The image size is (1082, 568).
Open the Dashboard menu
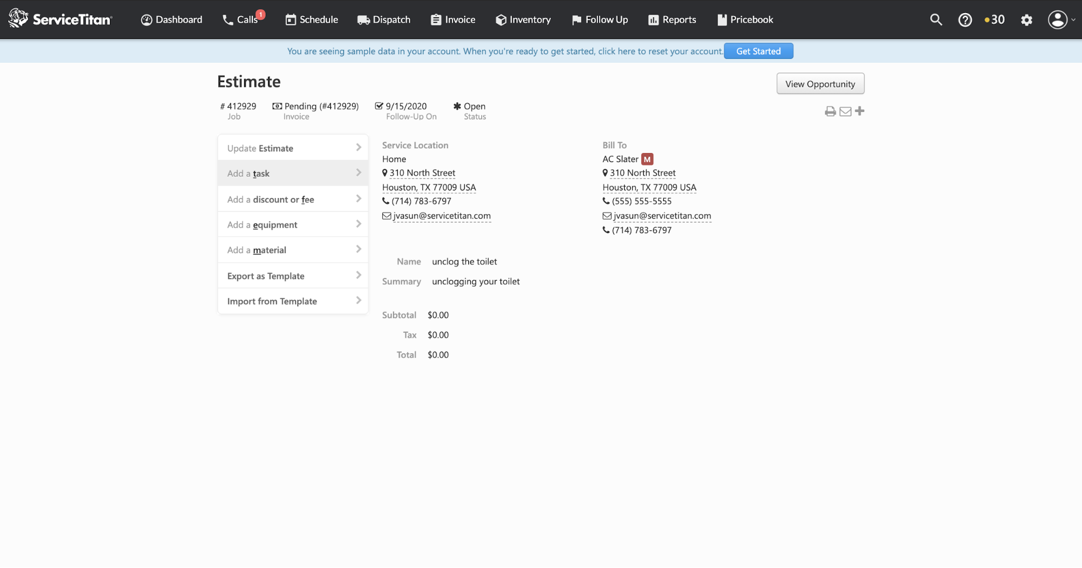click(172, 19)
